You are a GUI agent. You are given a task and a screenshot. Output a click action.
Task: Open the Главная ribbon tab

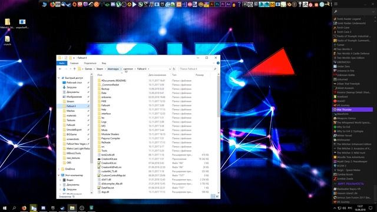74,63
